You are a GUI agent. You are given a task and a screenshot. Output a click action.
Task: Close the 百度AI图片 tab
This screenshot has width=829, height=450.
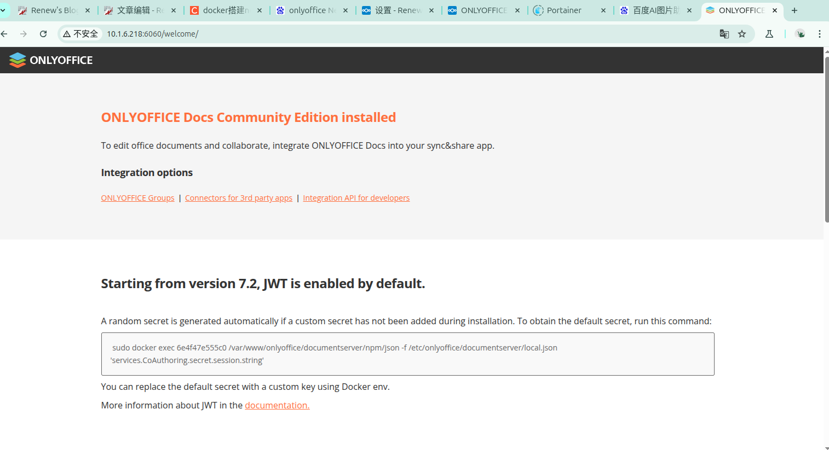point(689,10)
